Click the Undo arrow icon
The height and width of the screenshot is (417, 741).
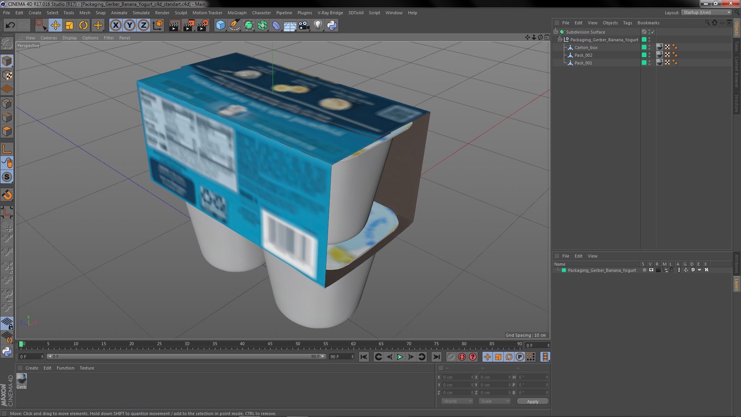(10, 25)
